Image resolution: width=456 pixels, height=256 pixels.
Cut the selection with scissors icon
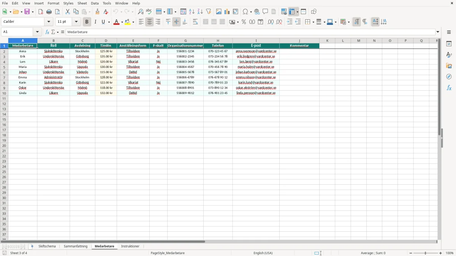click(68, 12)
